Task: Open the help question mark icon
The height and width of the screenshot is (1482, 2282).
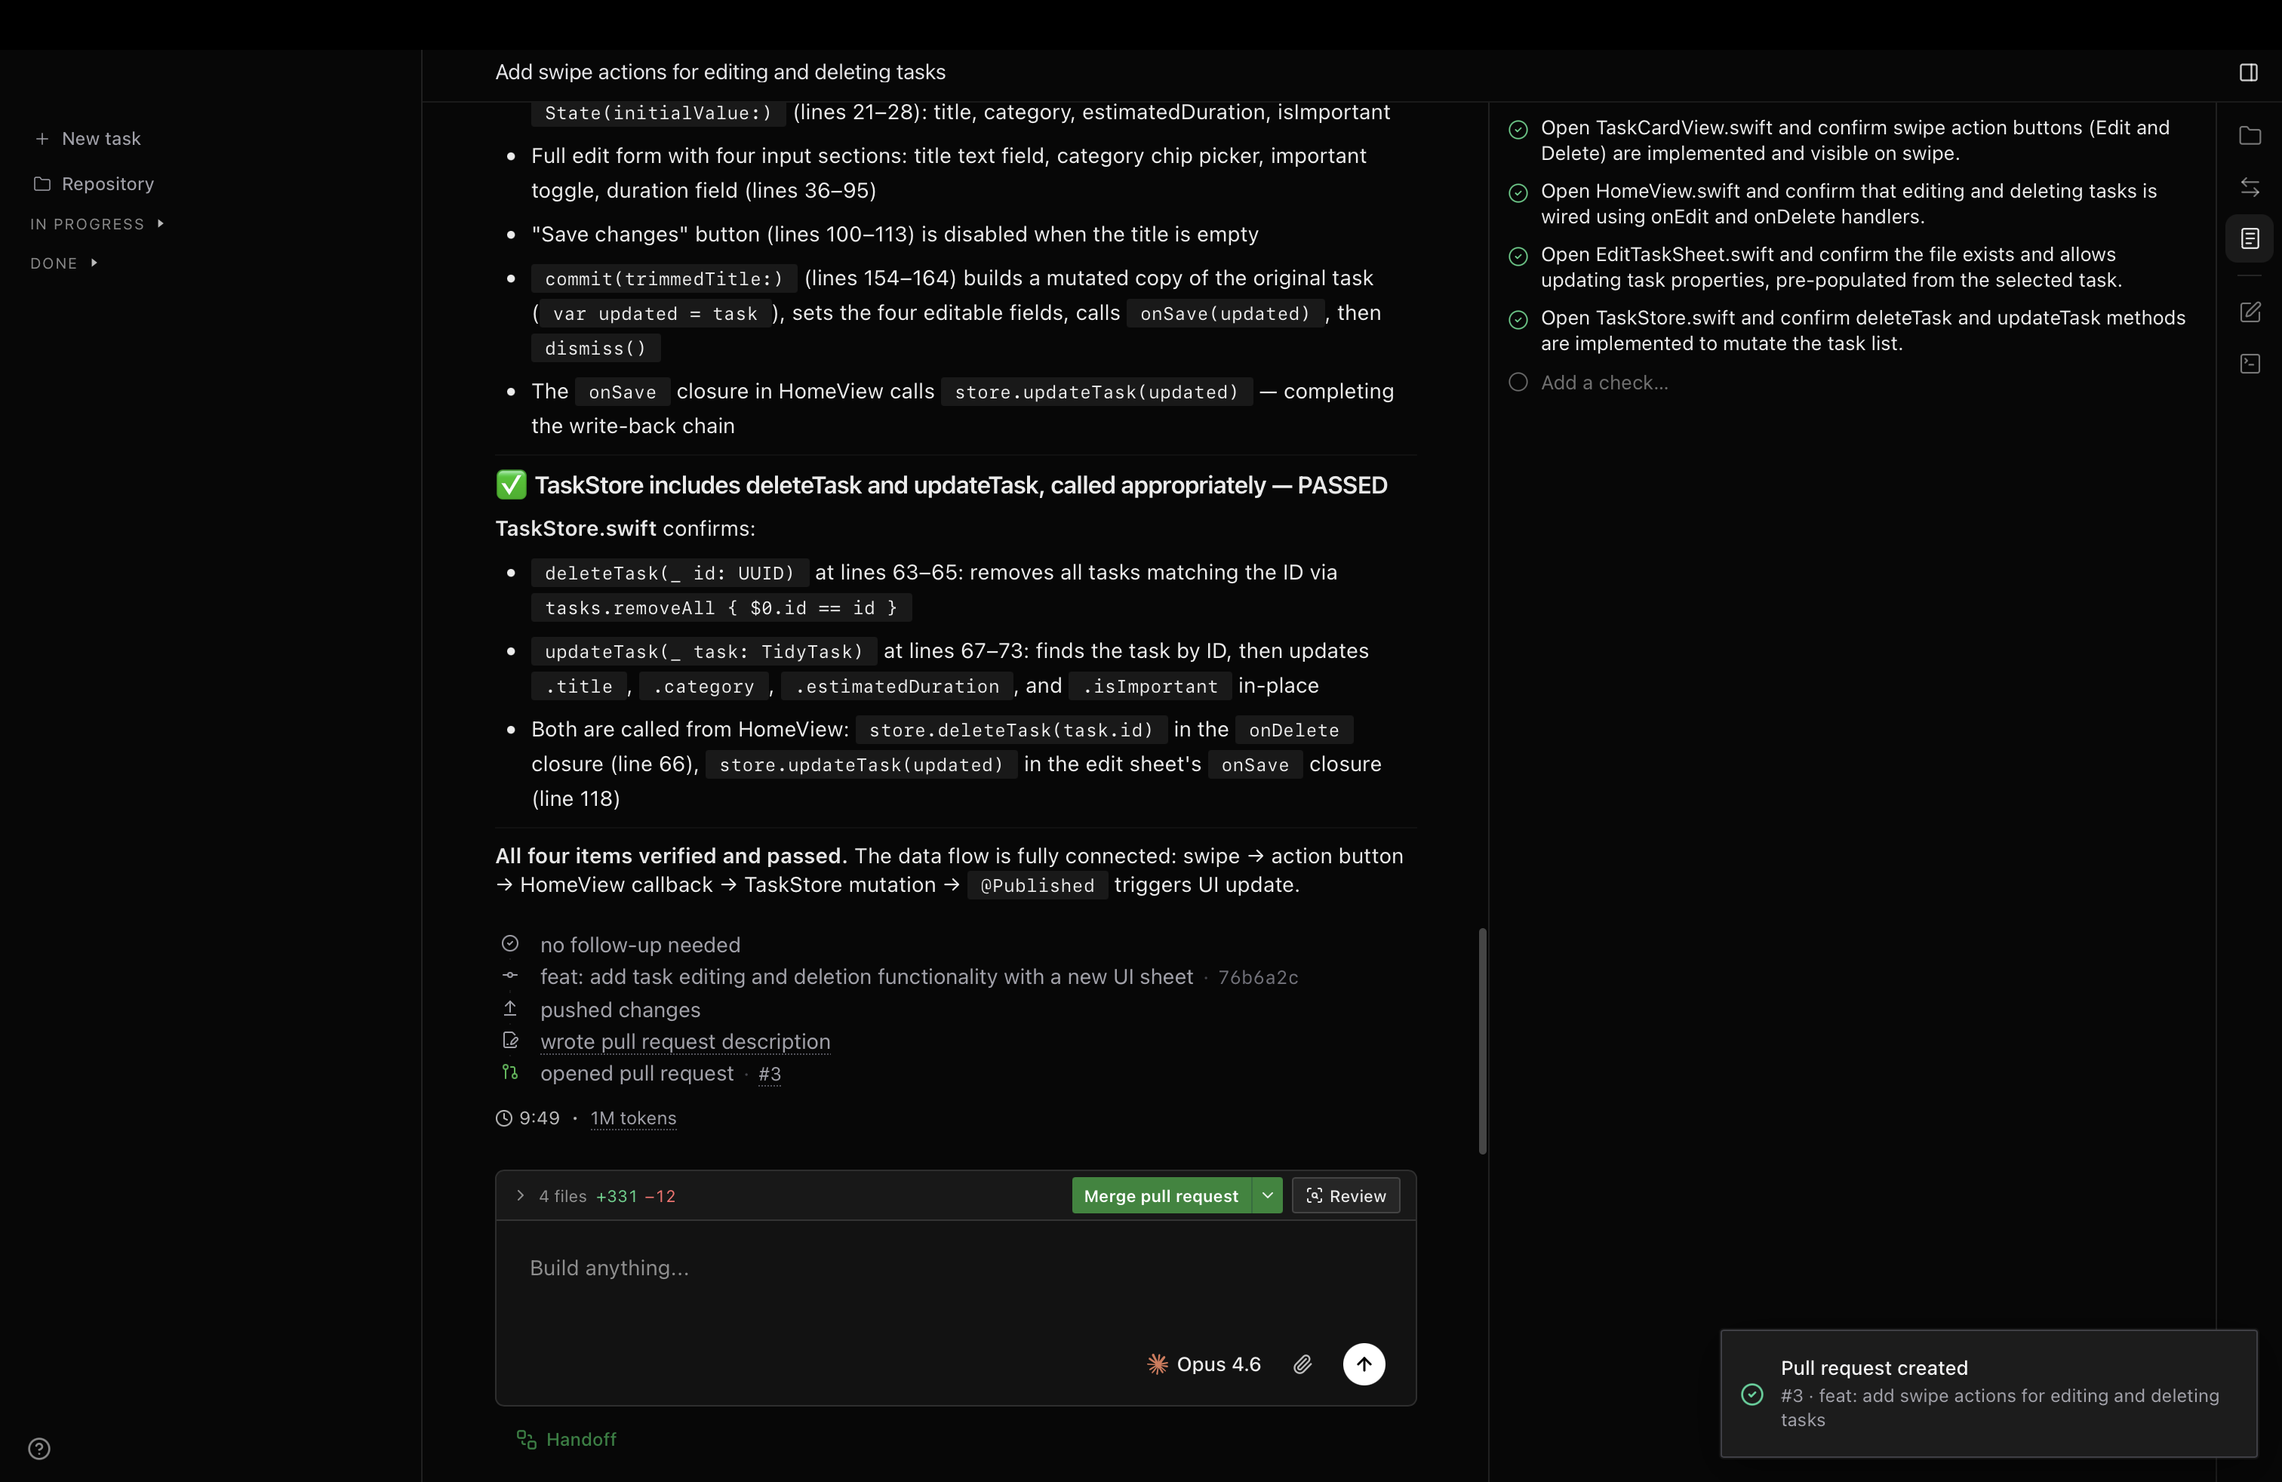Action: point(39,1449)
